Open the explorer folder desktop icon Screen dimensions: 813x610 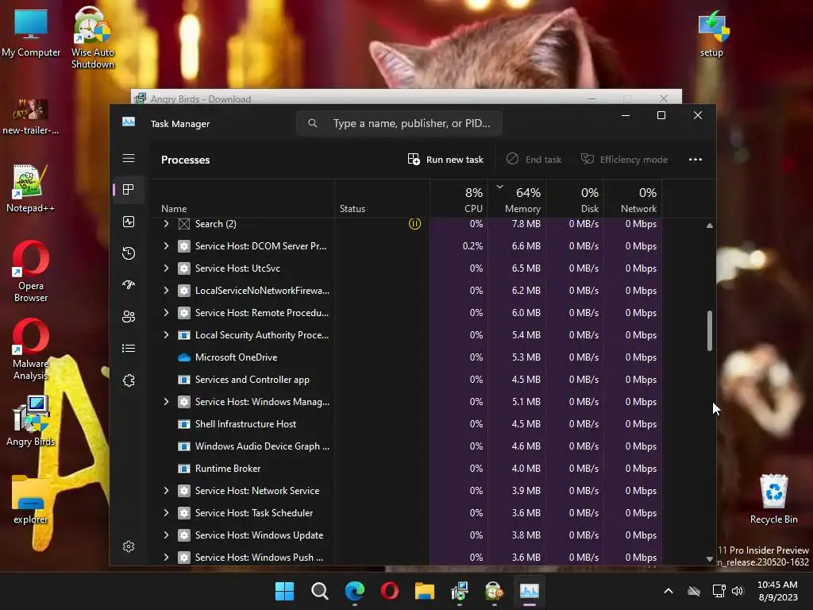(x=31, y=500)
